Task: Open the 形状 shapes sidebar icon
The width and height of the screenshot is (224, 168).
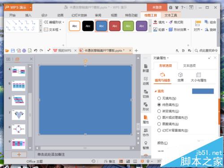Action: (146, 107)
